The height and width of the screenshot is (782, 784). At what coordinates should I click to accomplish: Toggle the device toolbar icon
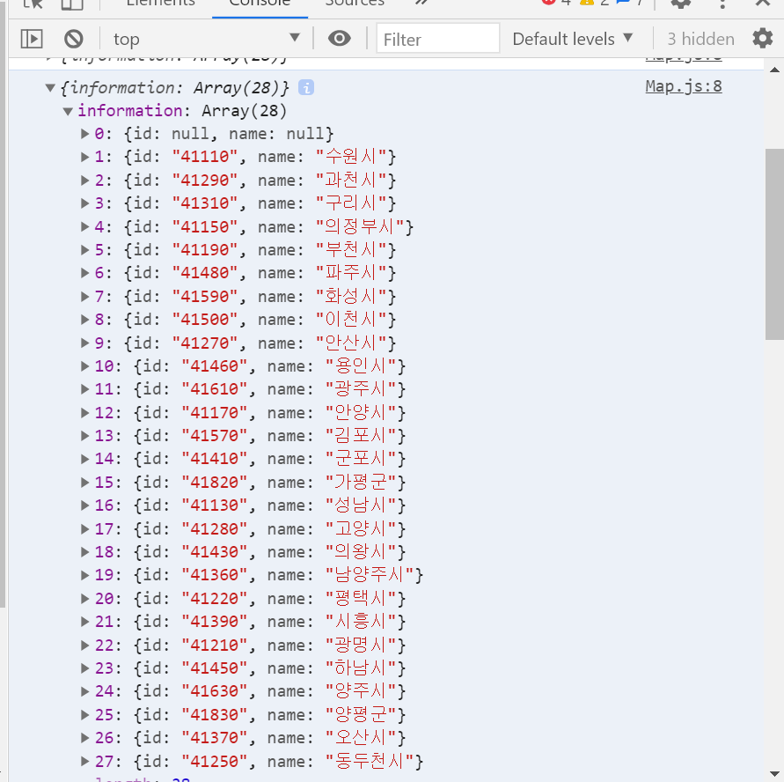click(x=70, y=4)
